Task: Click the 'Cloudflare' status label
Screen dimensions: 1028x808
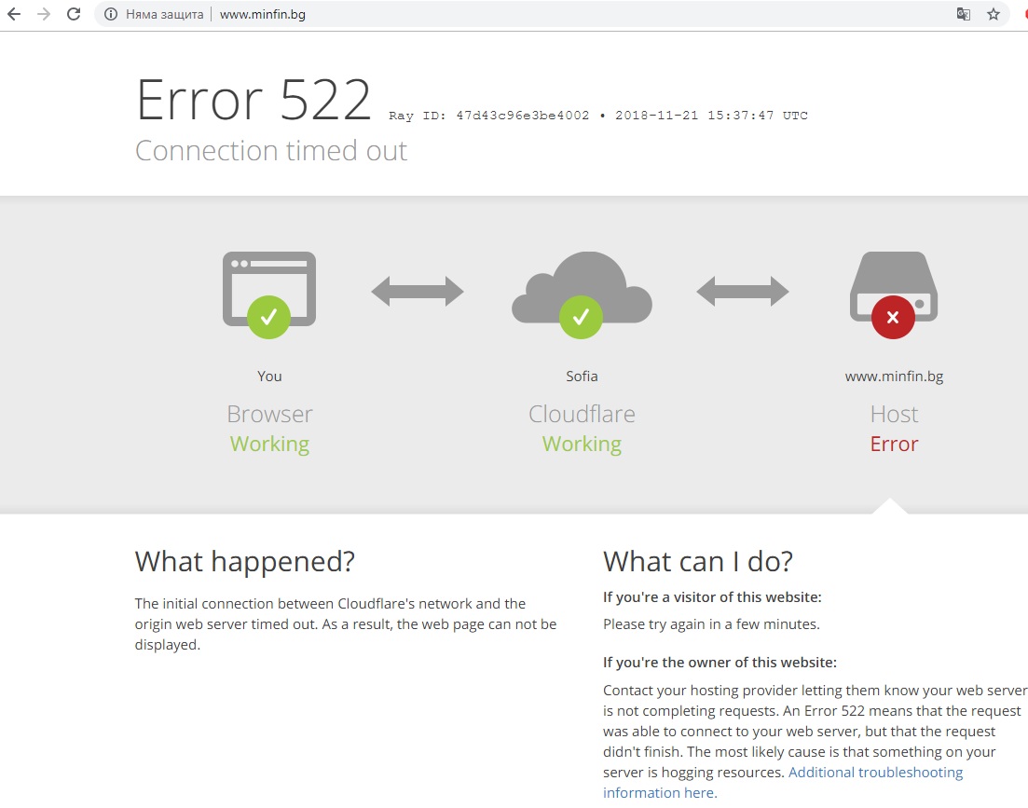Action: [x=582, y=414]
